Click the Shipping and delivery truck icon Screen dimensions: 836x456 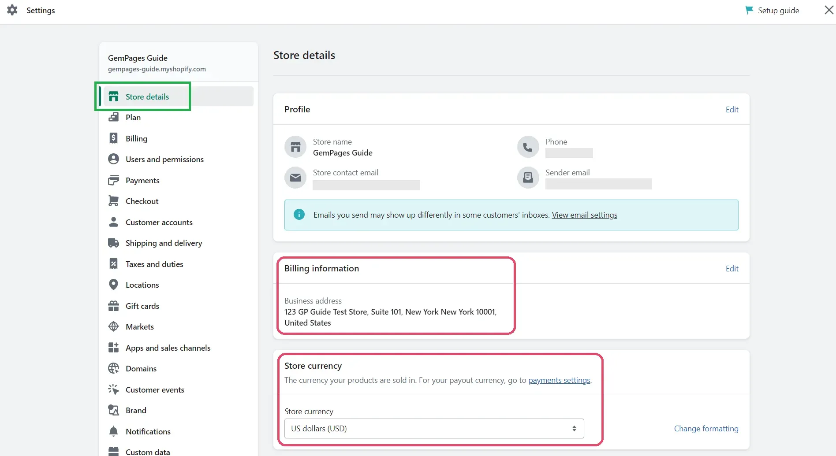(x=113, y=243)
